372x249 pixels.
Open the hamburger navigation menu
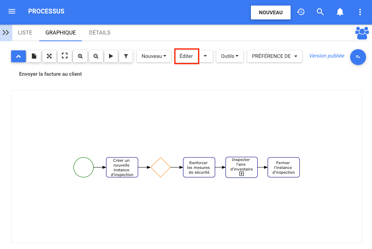click(12, 11)
